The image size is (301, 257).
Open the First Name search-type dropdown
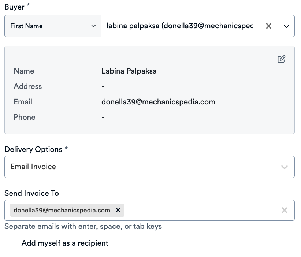click(x=52, y=26)
